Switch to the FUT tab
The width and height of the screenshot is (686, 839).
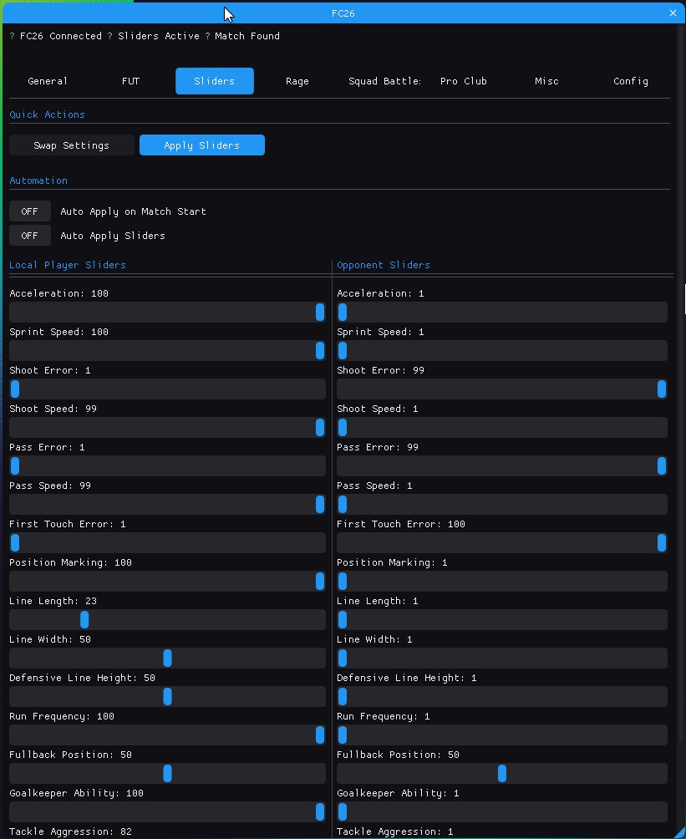130,81
